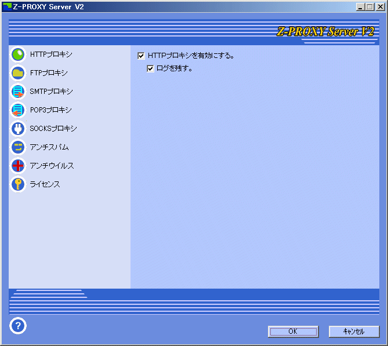
Task: Go to POP3プロキシ settings
Action: [50, 110]
